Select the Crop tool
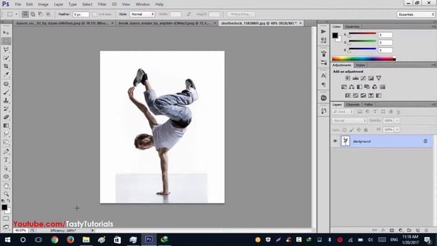The width and height of the screenshot is (437, 246). [x=6, y=66]
